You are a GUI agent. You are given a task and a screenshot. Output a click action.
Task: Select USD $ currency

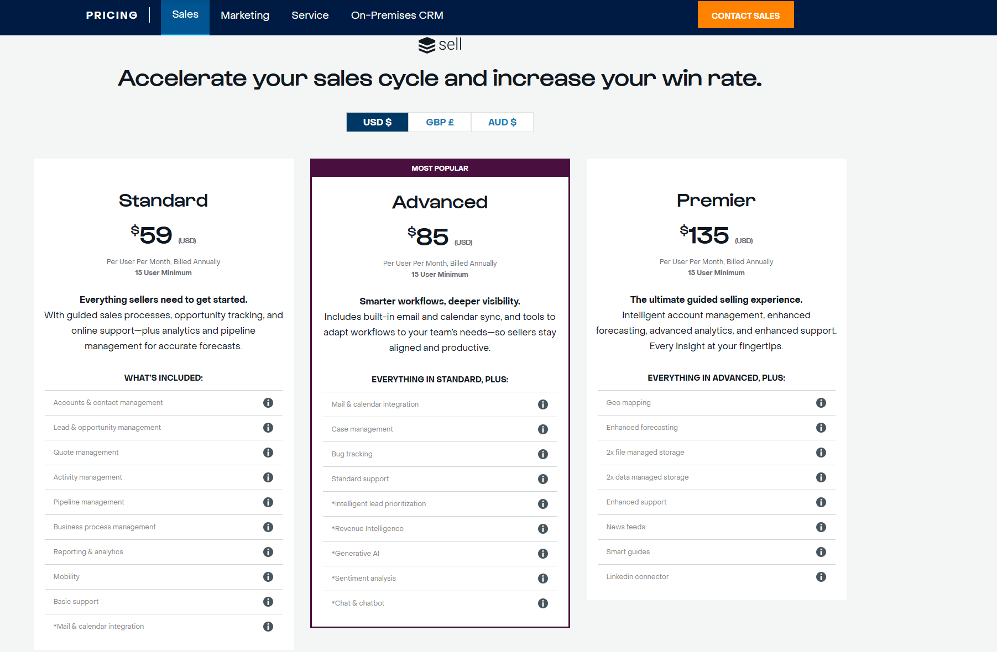(x=377, y=122)
